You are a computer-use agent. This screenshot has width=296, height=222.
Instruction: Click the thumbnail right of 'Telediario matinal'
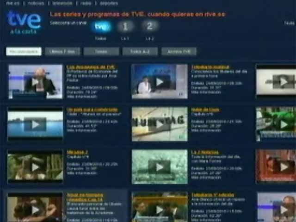(276, 82)
